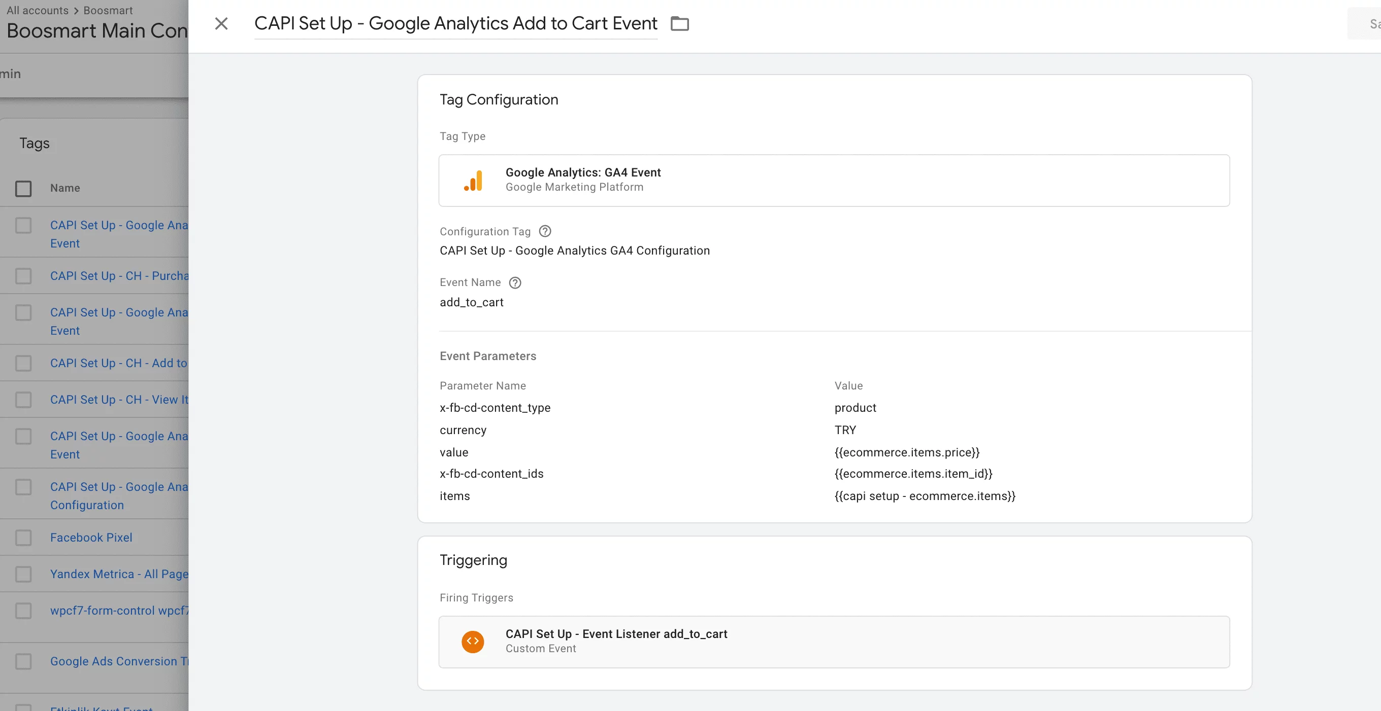This screenshot has width=1381, height=711.
Task: Check the Yandex Metrica - All Page tag
Action: point(23,575)
